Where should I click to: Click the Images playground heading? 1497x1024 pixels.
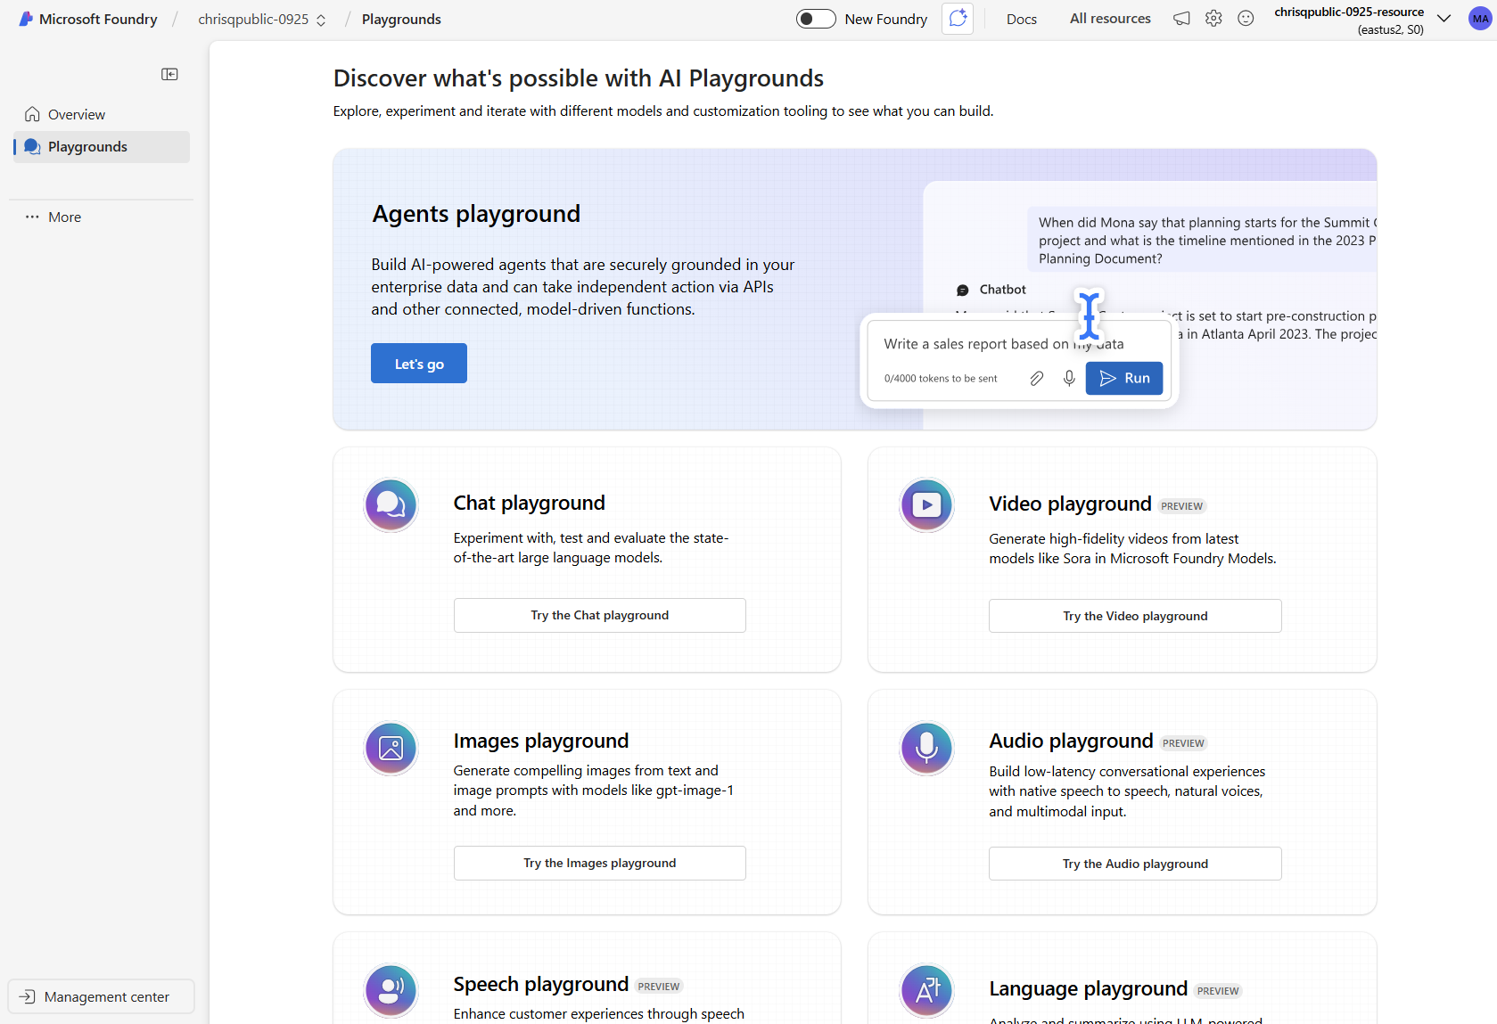[x=540, y=741]
